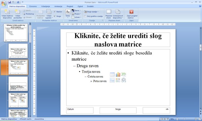Image resolution: width=202 pixels, height=121 pixels.
Task: Switch to the Pregled tab
Action: coord(70,6)
